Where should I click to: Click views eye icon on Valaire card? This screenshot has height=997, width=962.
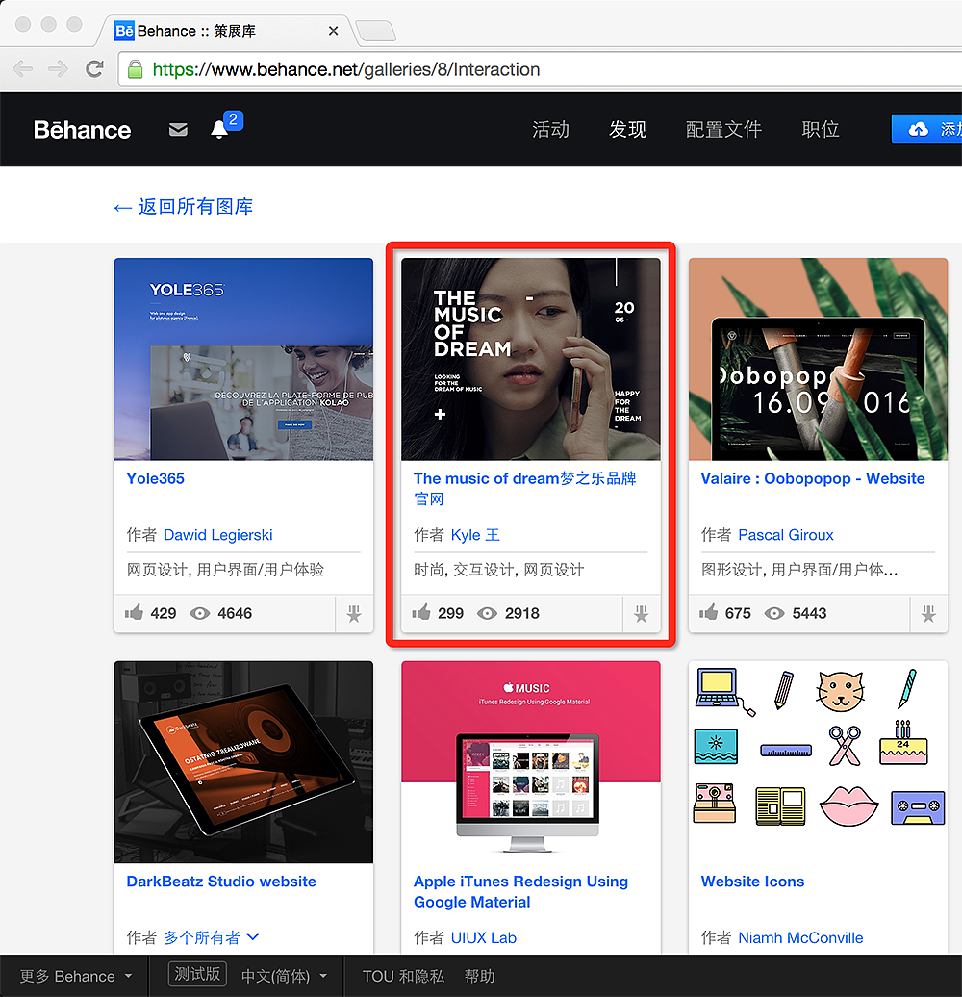coord(773,613)
